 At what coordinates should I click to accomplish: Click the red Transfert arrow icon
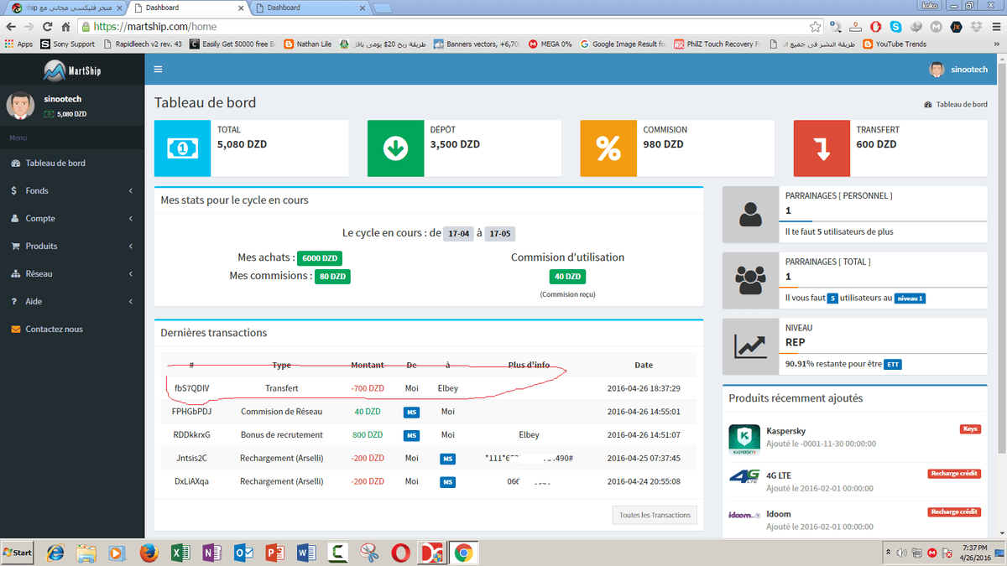coord(822,148)
